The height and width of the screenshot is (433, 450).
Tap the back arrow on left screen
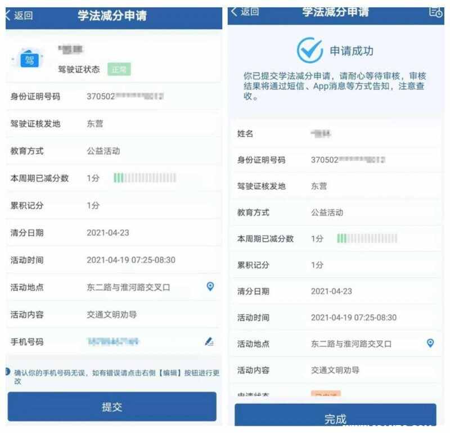[8, 16]
